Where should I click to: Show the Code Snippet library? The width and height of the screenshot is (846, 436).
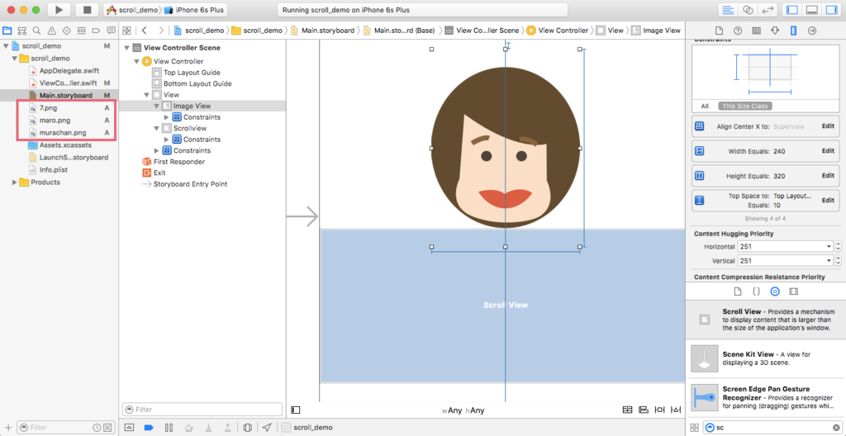tap(757, 291)
